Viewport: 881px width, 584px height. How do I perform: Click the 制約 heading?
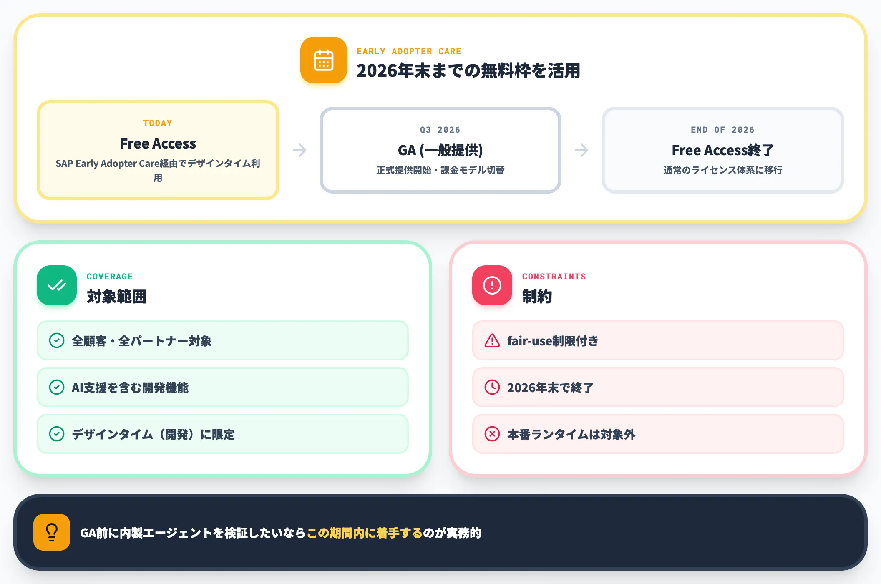point(537,297)
